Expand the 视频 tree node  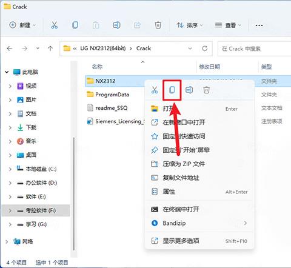(x=10, y=86)
